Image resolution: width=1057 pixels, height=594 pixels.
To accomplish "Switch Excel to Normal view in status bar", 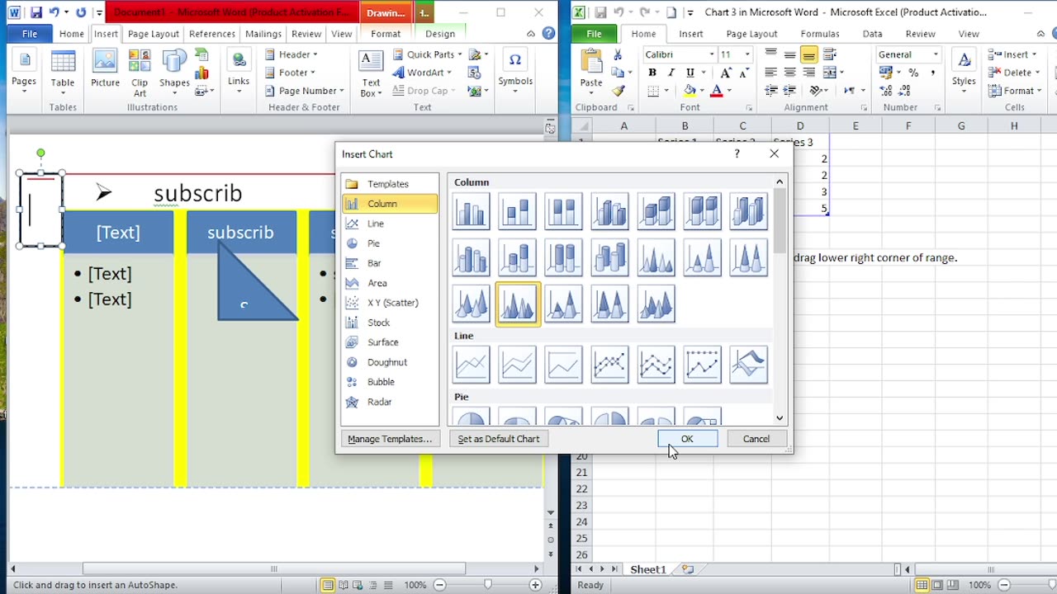I will click(x=922, y=585).
